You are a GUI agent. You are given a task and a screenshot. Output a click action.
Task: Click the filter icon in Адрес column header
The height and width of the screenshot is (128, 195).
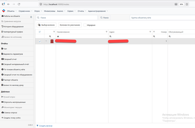pos(150,32)
